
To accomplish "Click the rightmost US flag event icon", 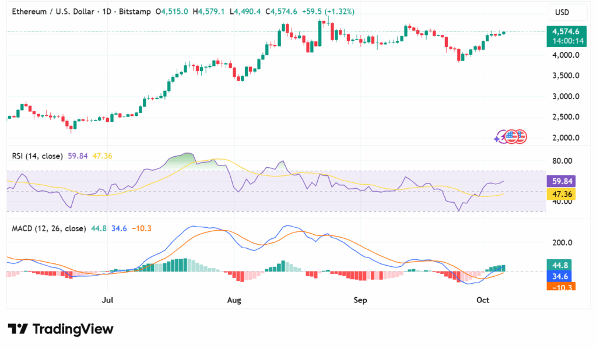I will point(521,136).
